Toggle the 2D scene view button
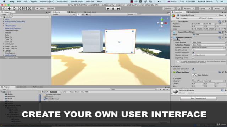Viewport: 227px width, 127px height. click(74, 14)
